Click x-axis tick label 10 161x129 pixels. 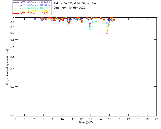pyautogui.click(x=62, y=119)
